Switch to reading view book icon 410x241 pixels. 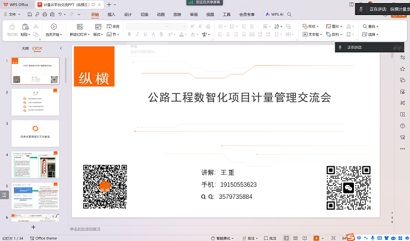point(304,238)
